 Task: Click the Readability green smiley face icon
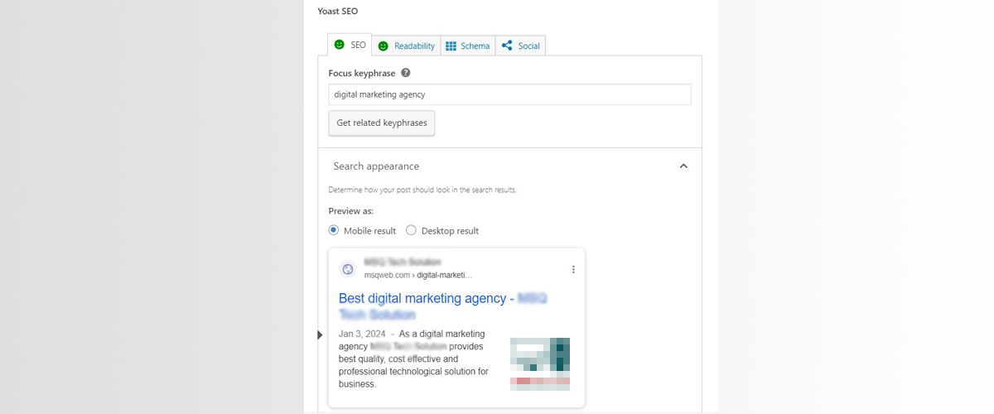(383, 46)
